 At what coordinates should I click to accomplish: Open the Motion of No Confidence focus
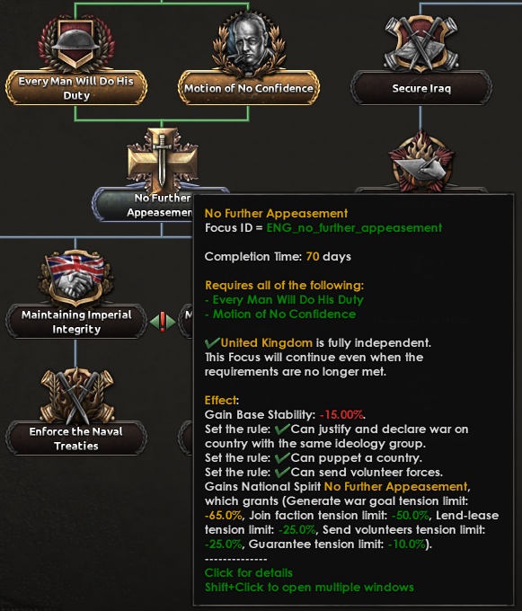249,88
